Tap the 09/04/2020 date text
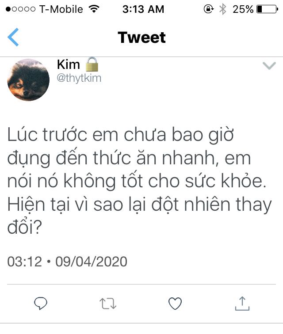 click(x=91, y=262)
